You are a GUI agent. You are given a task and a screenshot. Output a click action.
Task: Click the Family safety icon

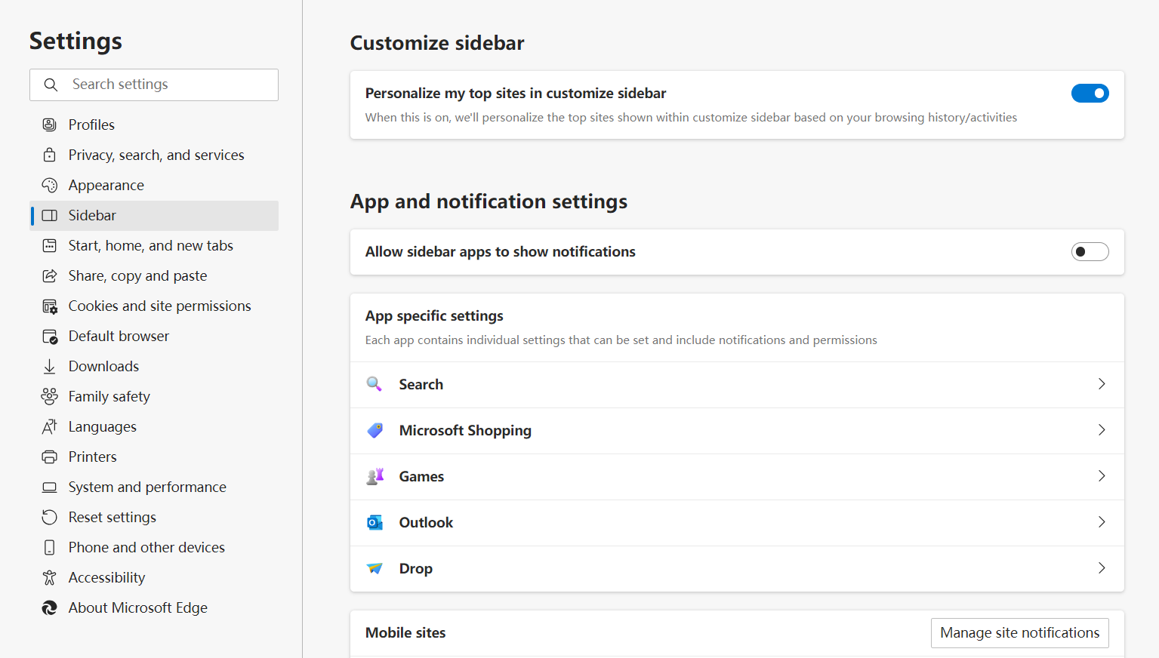click(x=50, y=396)
